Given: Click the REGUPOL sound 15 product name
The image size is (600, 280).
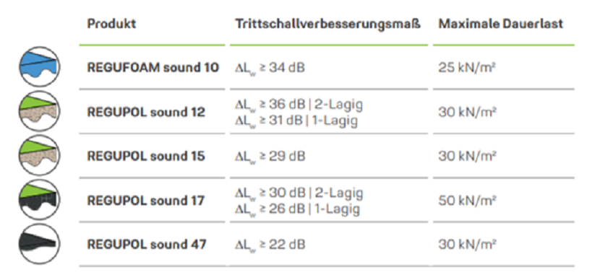Looking at the screenshot, I should (x=146, y=156).
